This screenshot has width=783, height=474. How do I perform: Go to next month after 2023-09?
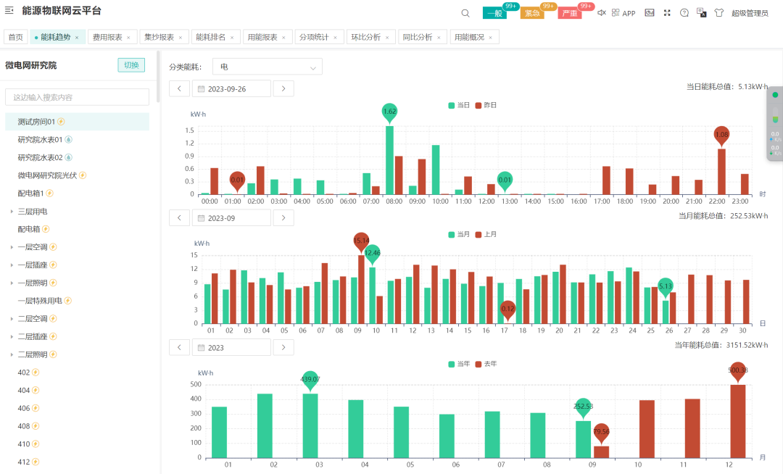(283, 218)
